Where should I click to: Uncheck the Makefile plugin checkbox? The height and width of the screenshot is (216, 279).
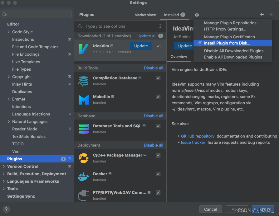pyautogui.click(x=158, y=97)
